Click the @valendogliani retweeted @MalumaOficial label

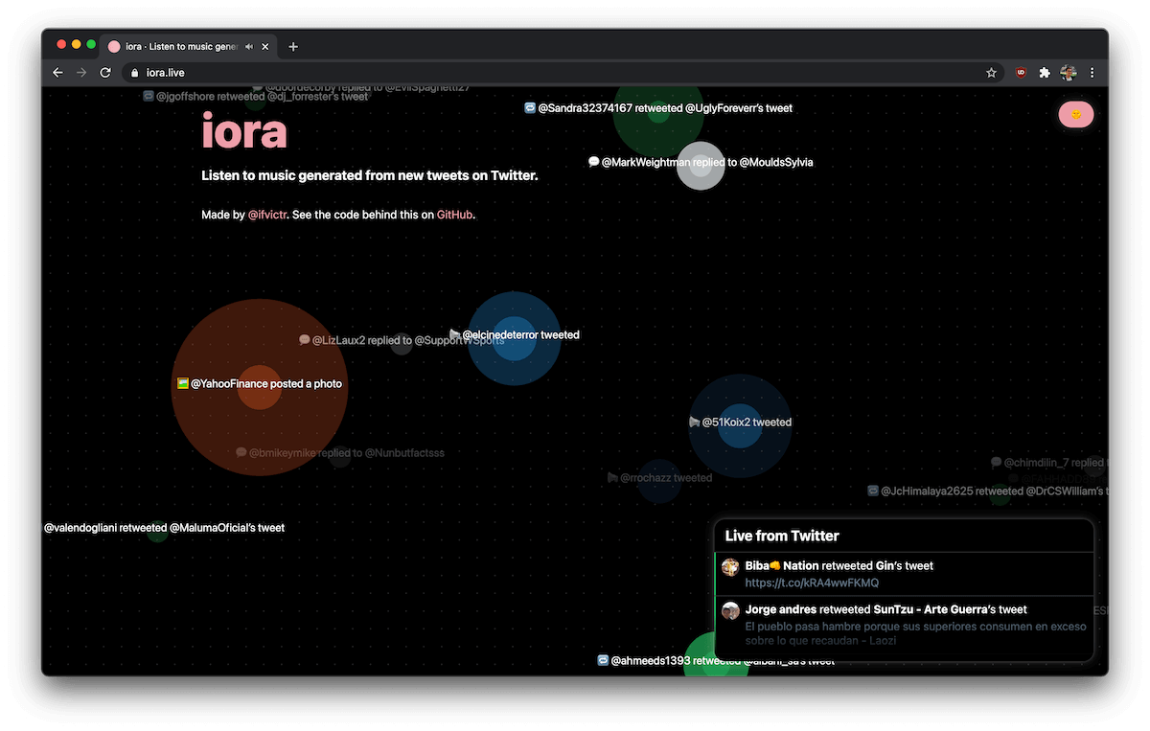[165, 527]
